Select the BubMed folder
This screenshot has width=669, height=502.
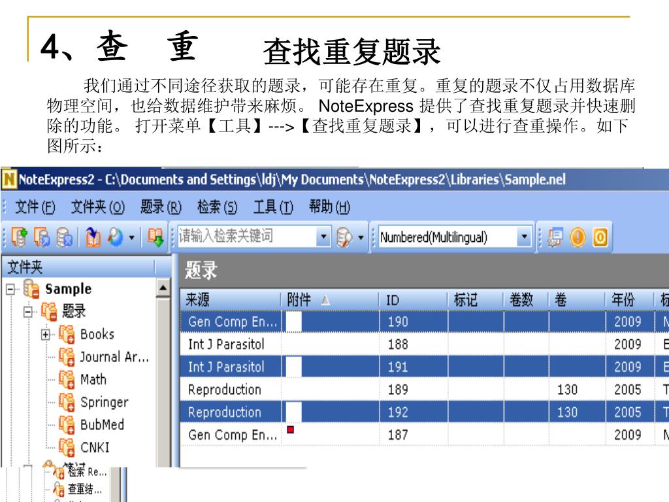102,424
